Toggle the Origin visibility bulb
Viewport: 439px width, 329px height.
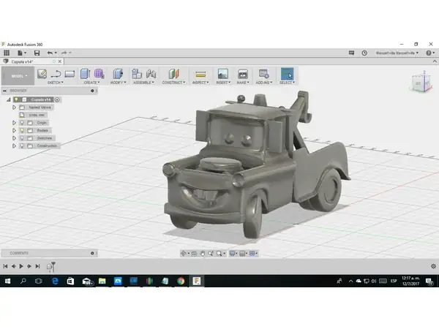(x=22, y=123)
